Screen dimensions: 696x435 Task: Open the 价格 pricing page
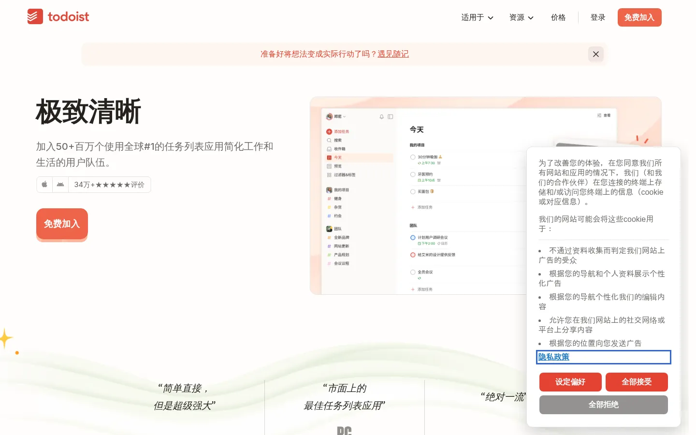pos(558,17)
